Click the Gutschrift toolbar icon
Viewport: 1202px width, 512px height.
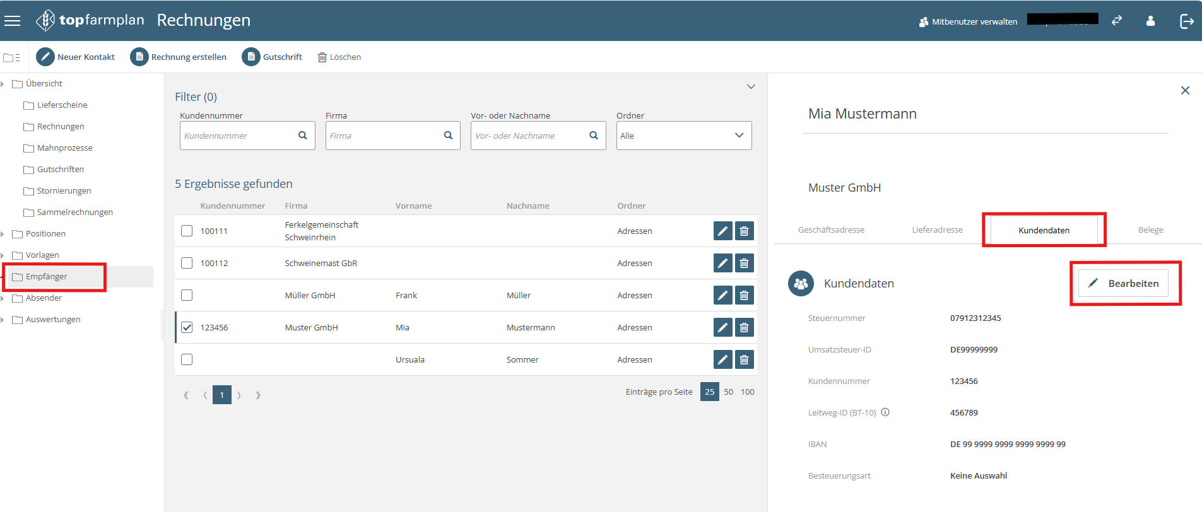[x=251, y=57]
